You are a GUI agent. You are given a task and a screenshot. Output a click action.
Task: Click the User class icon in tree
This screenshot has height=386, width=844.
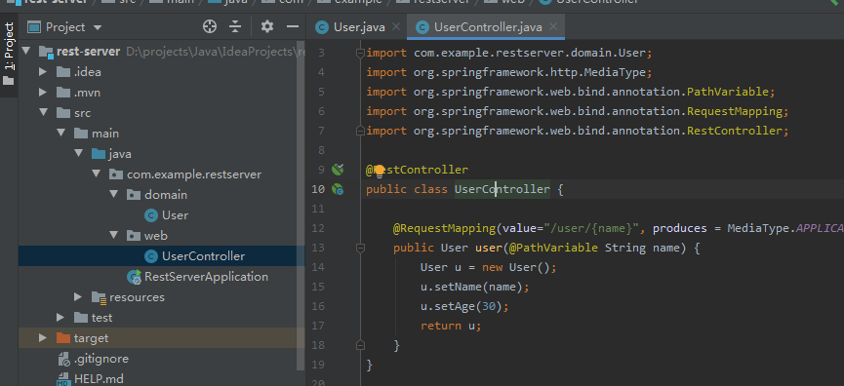(151, 215)
